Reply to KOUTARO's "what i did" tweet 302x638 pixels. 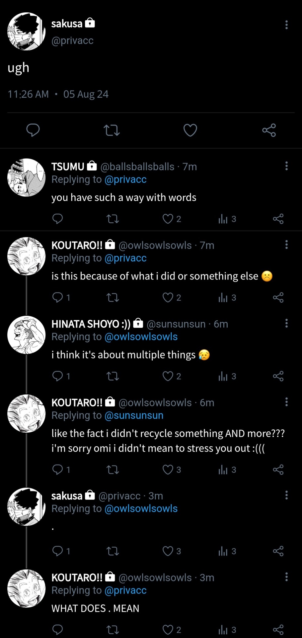coord(58,297)
